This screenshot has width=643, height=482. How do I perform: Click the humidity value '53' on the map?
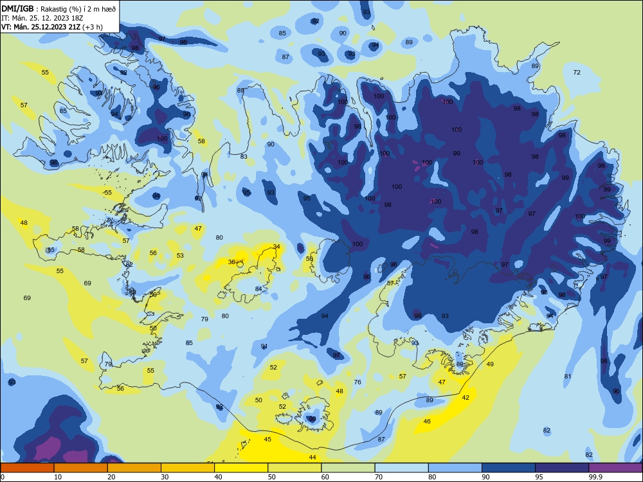(180, 255)
